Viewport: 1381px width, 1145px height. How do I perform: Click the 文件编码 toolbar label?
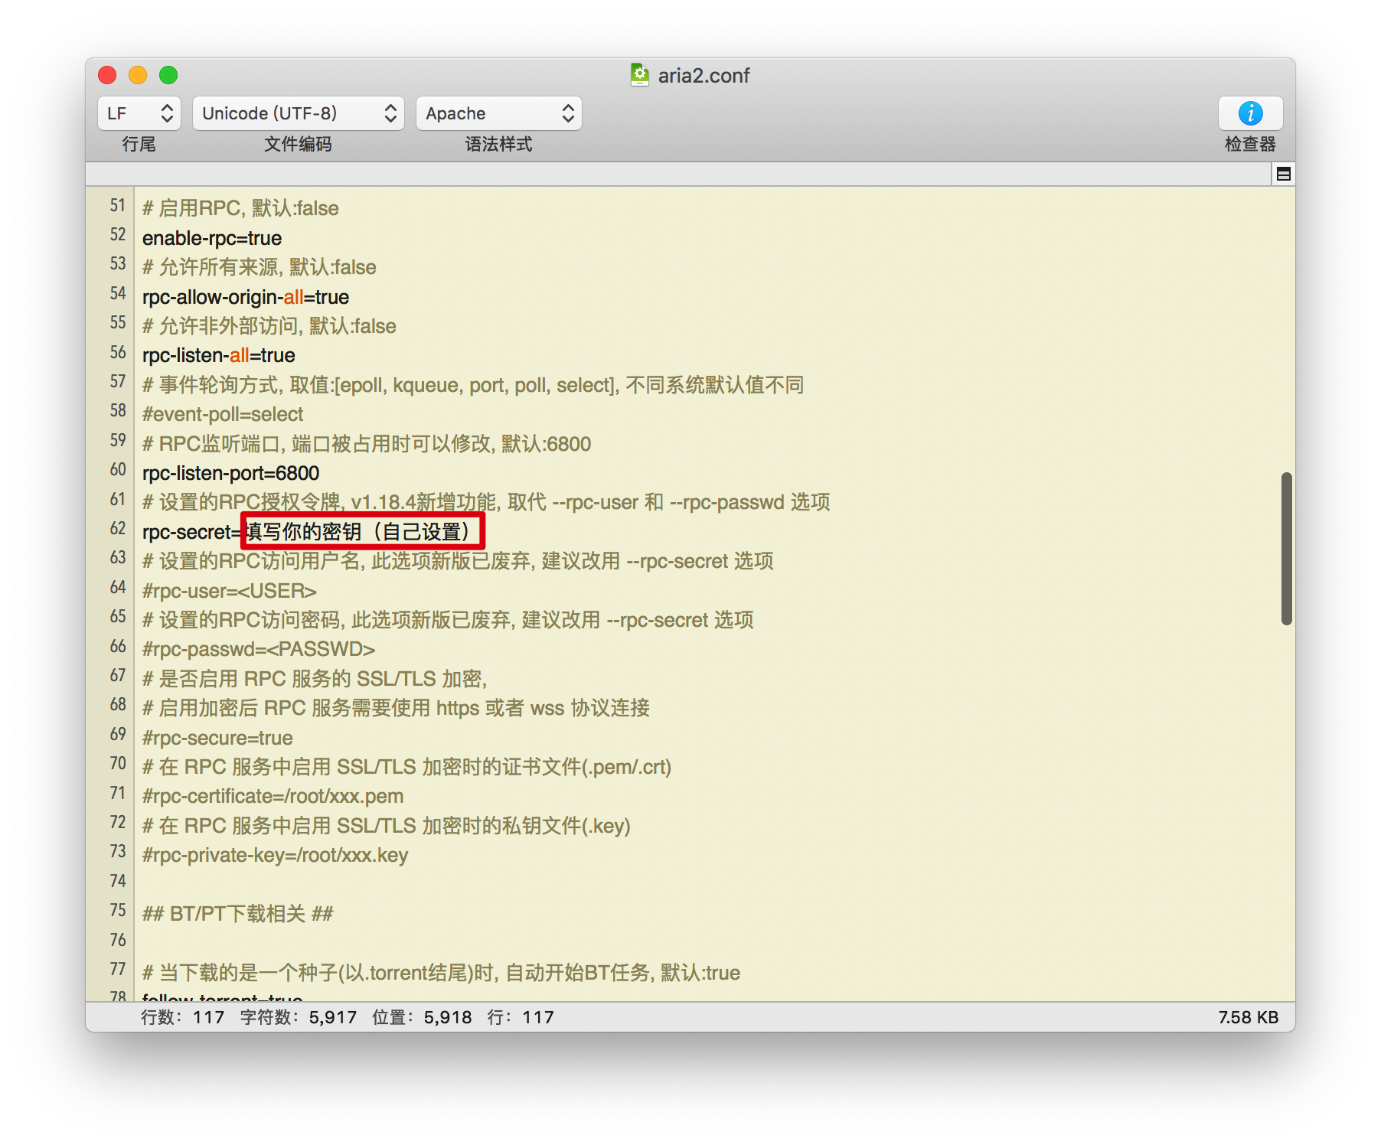(298, 144)
